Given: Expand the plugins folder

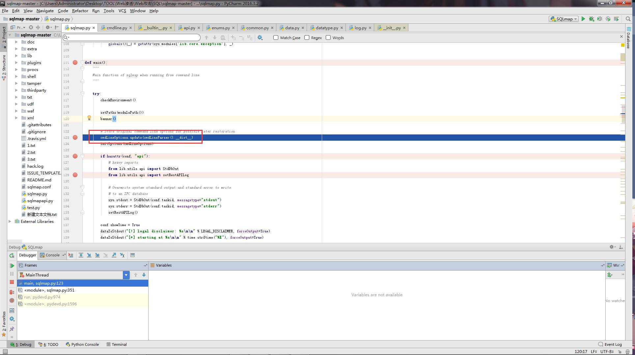Looking at the screenshot, I should 16,63.
